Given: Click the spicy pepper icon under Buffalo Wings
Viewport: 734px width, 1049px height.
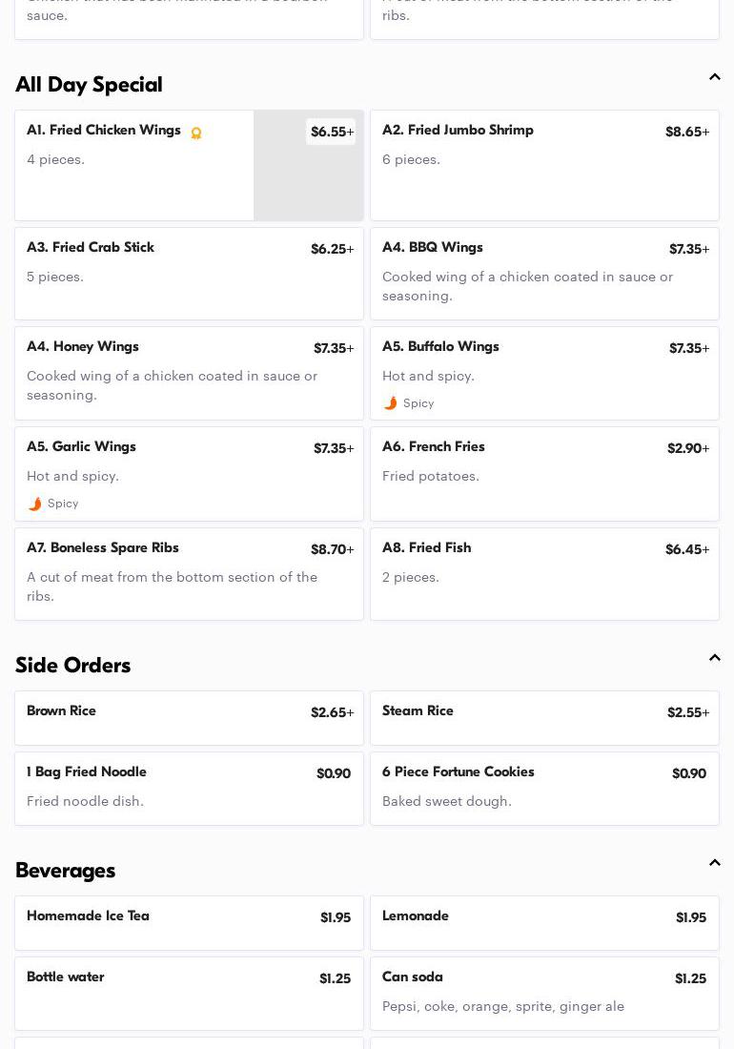Looking at the screenshot, I should [x=390, y=403].
